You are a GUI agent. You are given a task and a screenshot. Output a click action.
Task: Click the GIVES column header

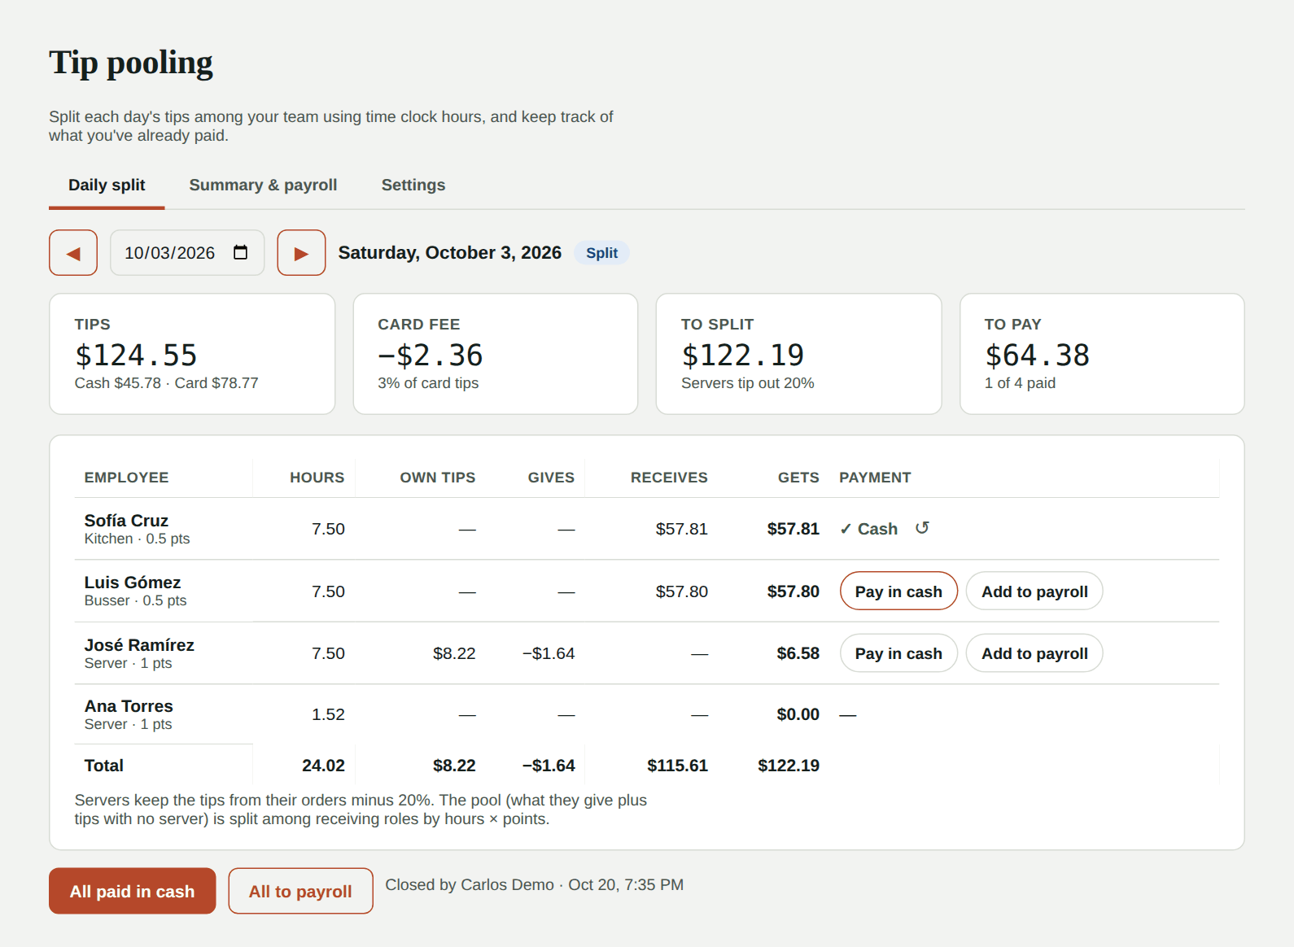[x=551, y=478]
